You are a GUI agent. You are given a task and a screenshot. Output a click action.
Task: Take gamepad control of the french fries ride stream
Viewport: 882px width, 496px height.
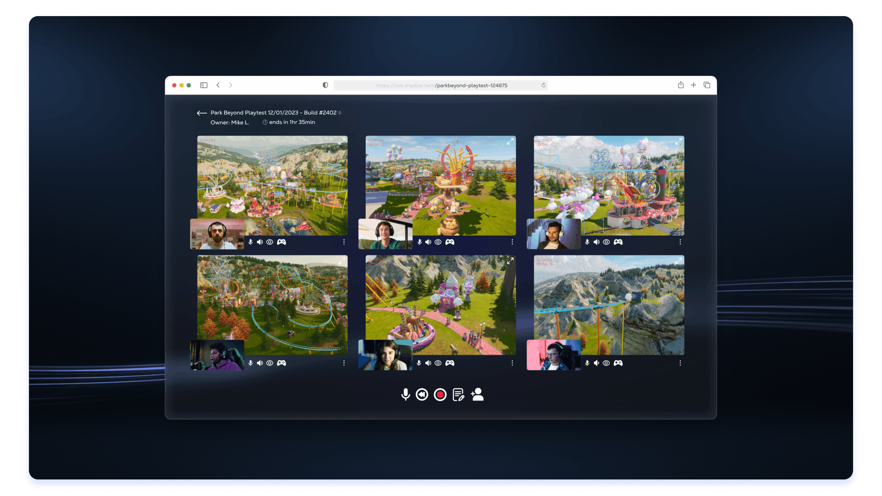[450, 242]
